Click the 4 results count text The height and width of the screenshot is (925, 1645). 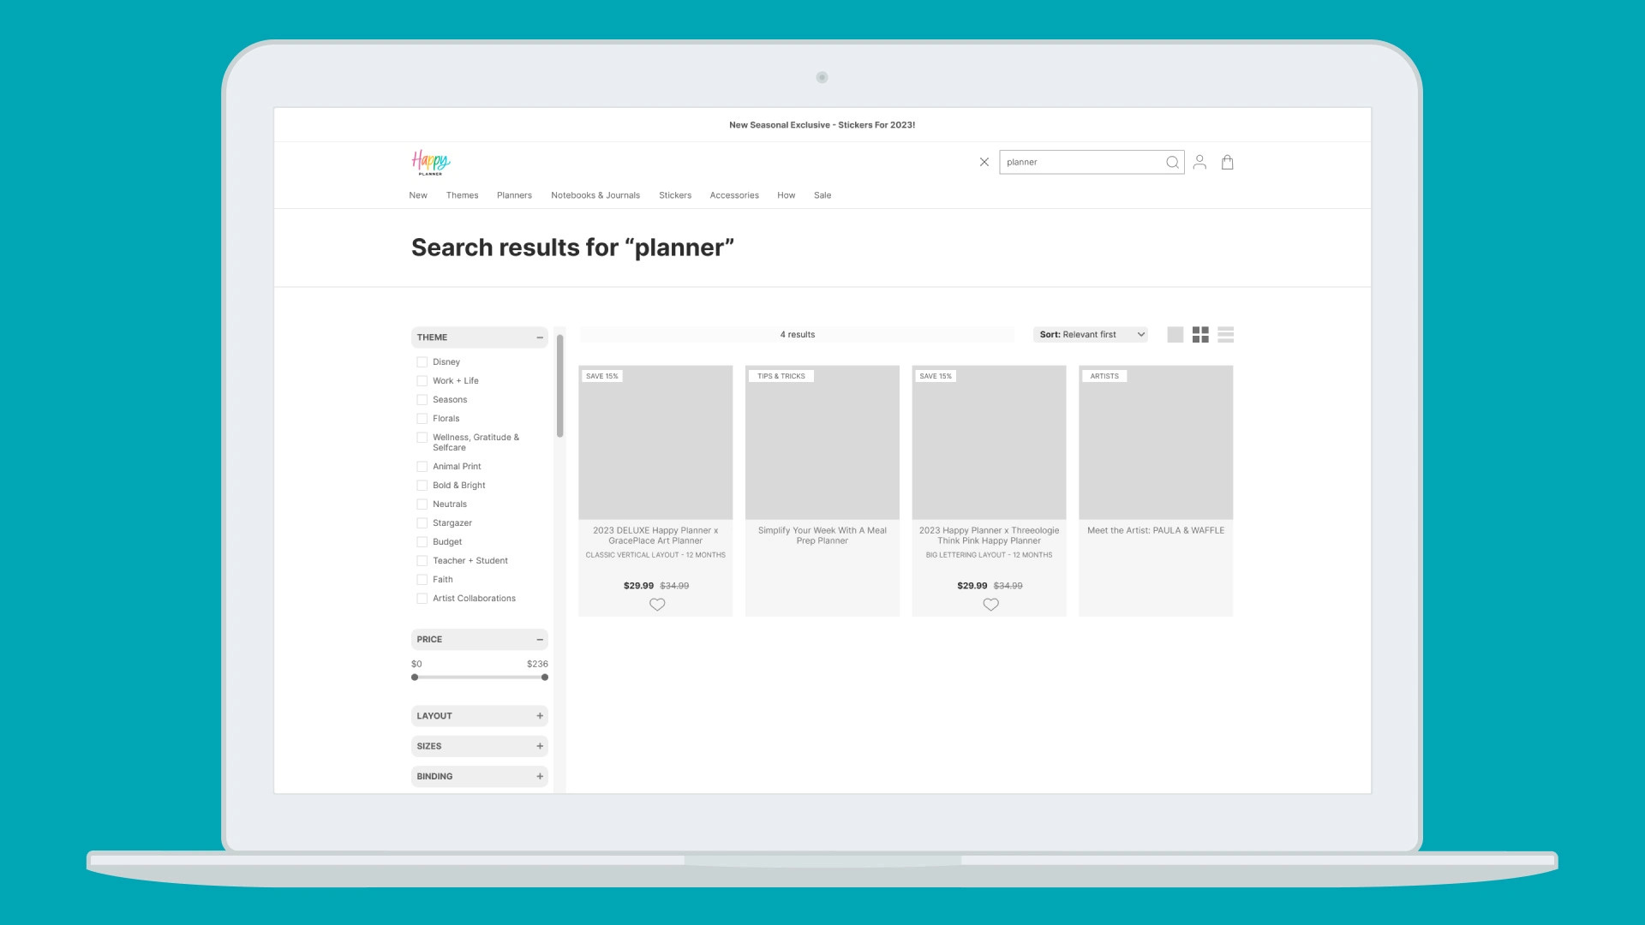point(798,335)
